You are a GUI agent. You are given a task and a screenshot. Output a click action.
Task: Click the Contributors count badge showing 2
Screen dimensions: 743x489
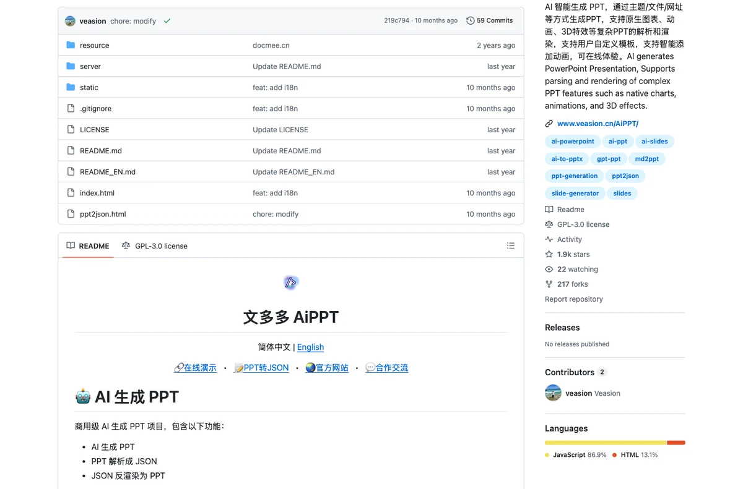pos(602,372)
